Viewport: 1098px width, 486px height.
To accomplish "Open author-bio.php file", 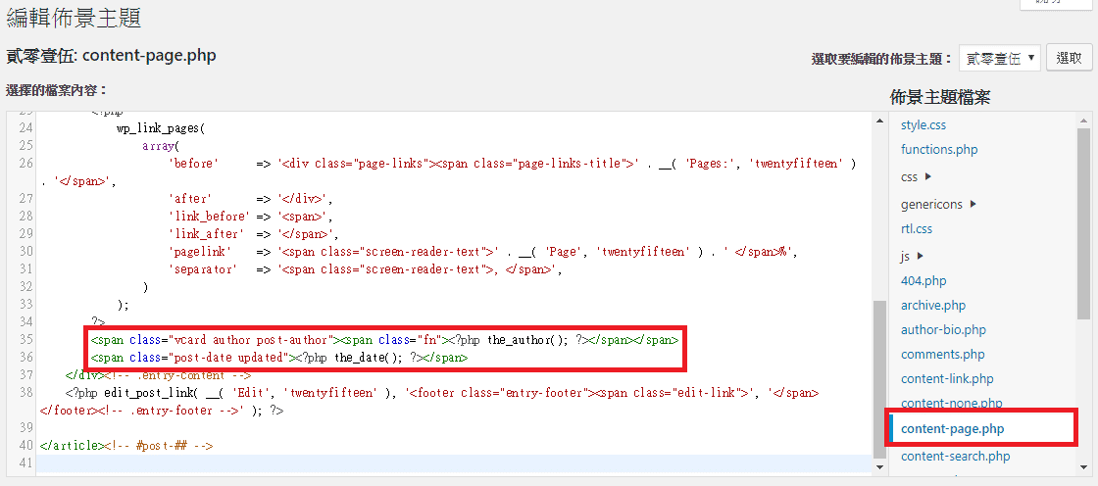I will coord(943,330).
